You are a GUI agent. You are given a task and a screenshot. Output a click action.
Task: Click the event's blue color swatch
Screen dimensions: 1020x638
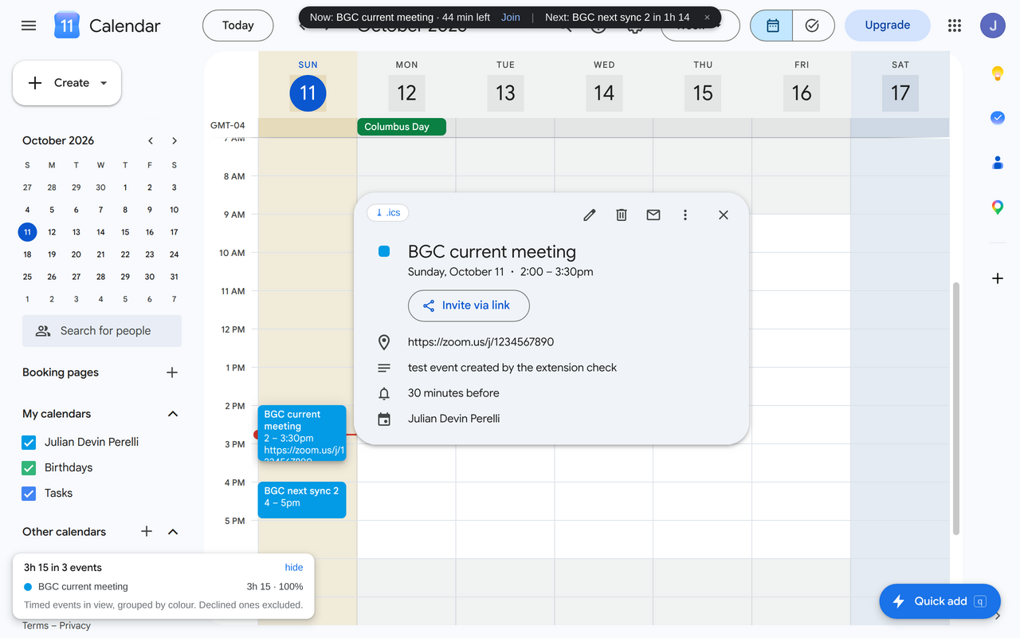tap(384, 251)
